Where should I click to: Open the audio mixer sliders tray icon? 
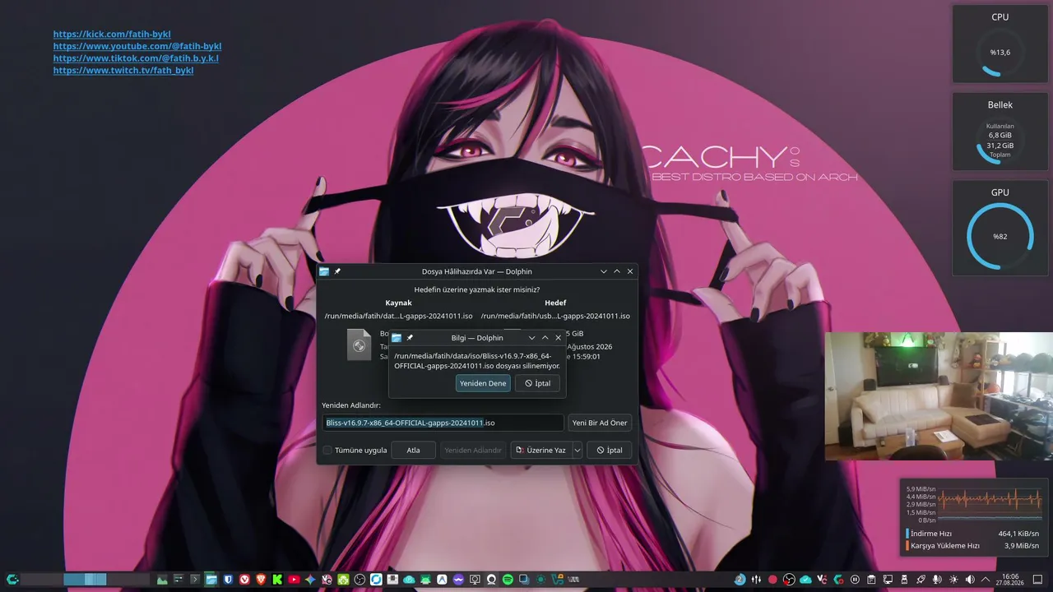(756, 580)
